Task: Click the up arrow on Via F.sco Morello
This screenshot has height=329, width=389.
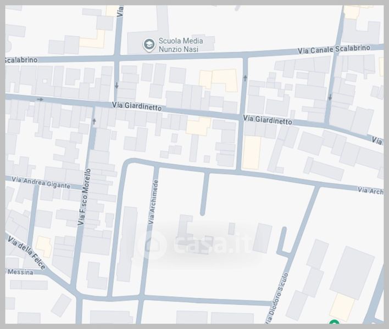Action: [95, 122]
